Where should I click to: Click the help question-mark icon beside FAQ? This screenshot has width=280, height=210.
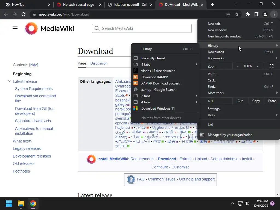click(131, 179)
